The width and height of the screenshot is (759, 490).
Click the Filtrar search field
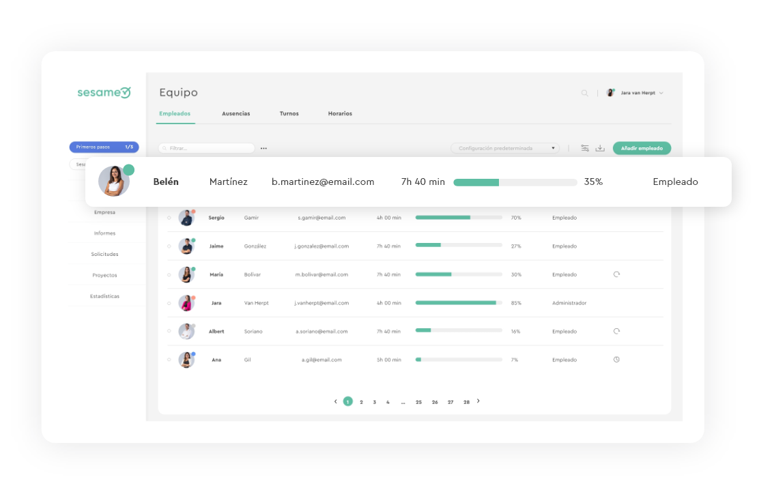pyautogui.click(x=207, y=148)
